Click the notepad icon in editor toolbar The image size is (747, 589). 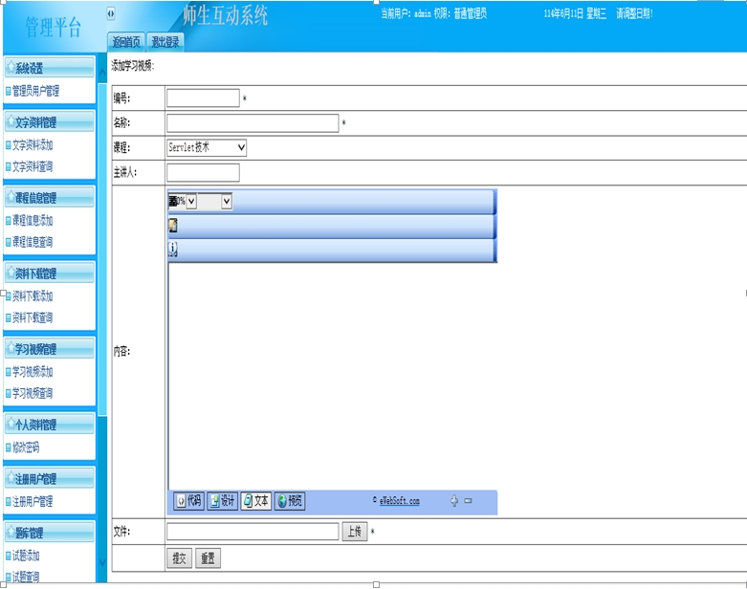pos(173,226)
